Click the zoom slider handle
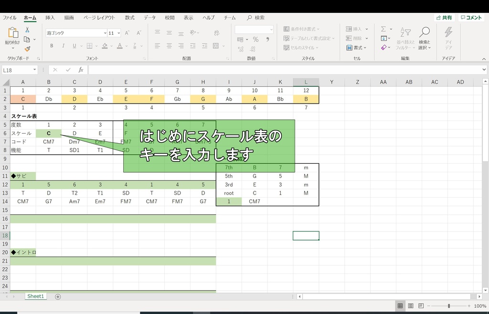489x314 pixels. pos(449,306)
